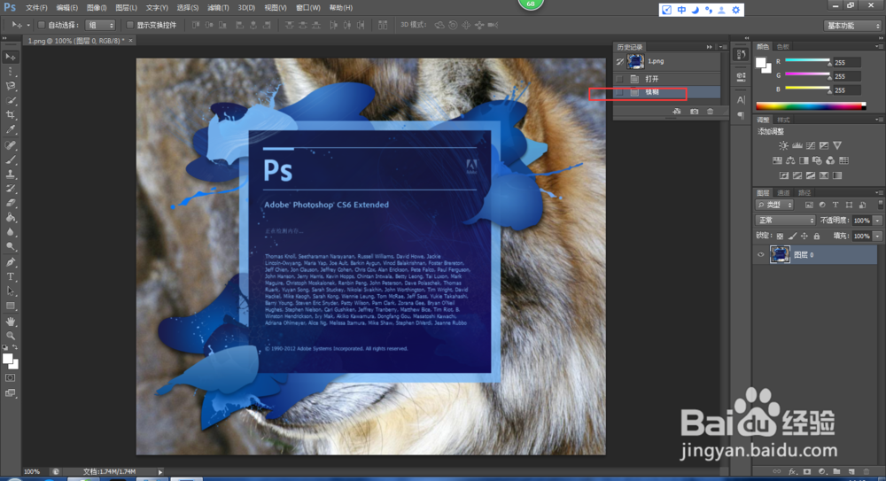Click the R channel slider
Screen dimensions: 886x481
(x=807, y=60)
